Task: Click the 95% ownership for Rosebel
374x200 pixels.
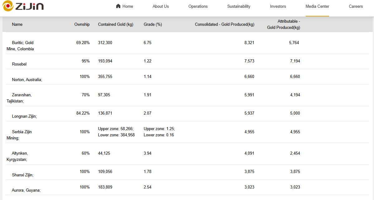Action: (86, 61)
